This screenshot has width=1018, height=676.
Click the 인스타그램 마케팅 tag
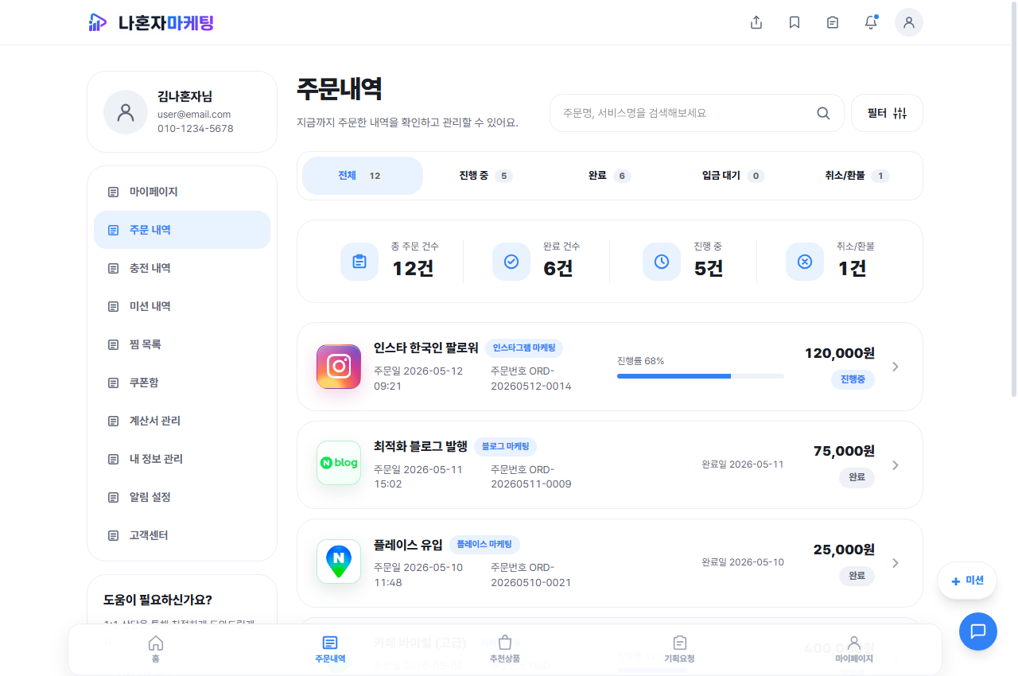coord(524,348)
